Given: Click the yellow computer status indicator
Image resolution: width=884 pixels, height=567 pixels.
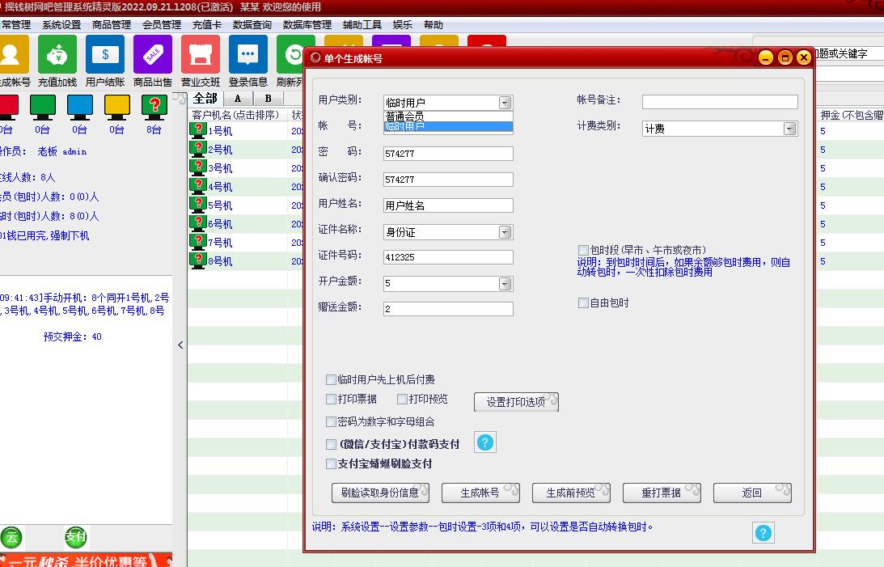Looking at the screenshot, I should click(x=117, y=106).
